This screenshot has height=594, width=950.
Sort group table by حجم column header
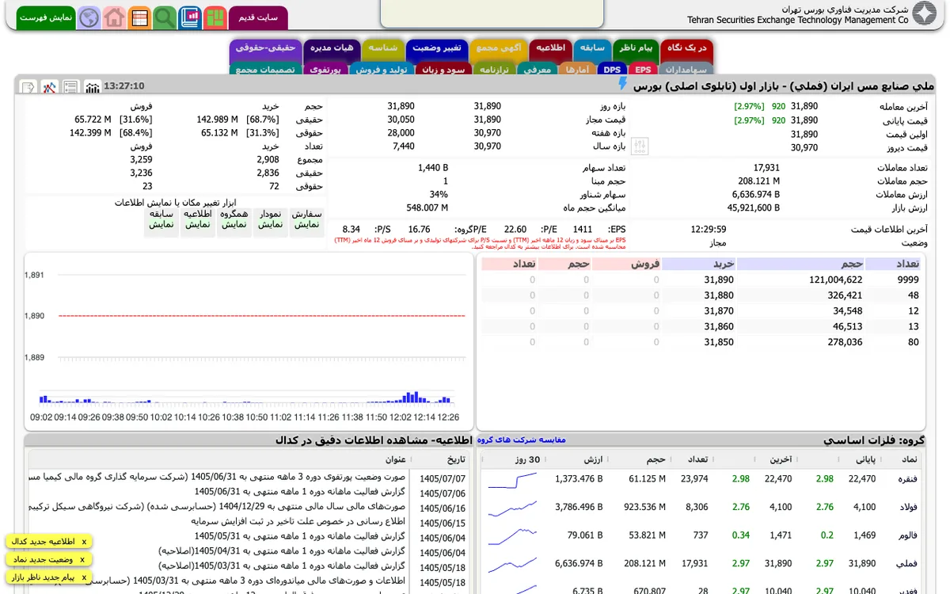pyautogui.click(x=655, y=459)
